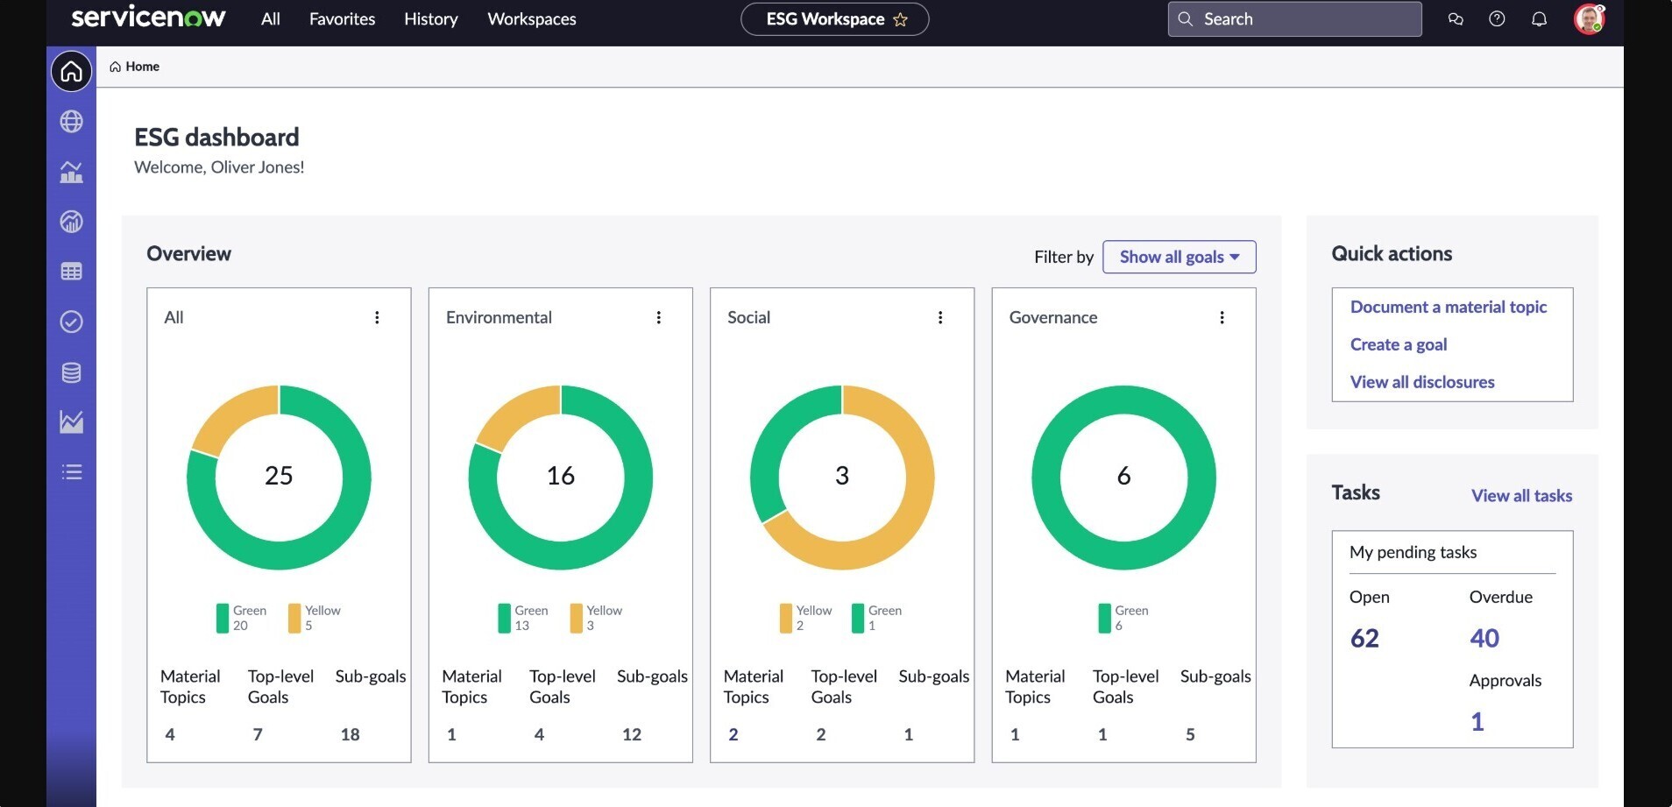Image resolution: width=1672 pixels, height=807 pixels.
Task: Click inside the Search field
Action: [1293, 18]
